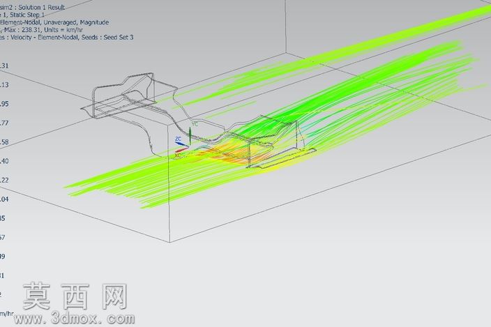This screenshot has height=327, width=491.
Task: Click the 'Solution 1 Result' header line
Action: coord(32,7)
